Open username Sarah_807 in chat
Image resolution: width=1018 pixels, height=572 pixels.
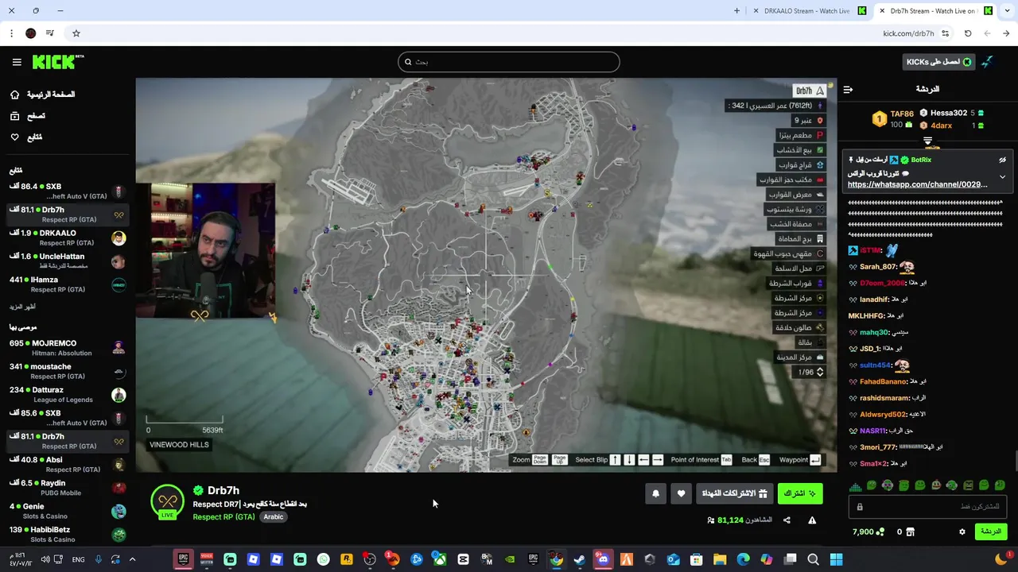pyautogui.click(x=879, y=267)
